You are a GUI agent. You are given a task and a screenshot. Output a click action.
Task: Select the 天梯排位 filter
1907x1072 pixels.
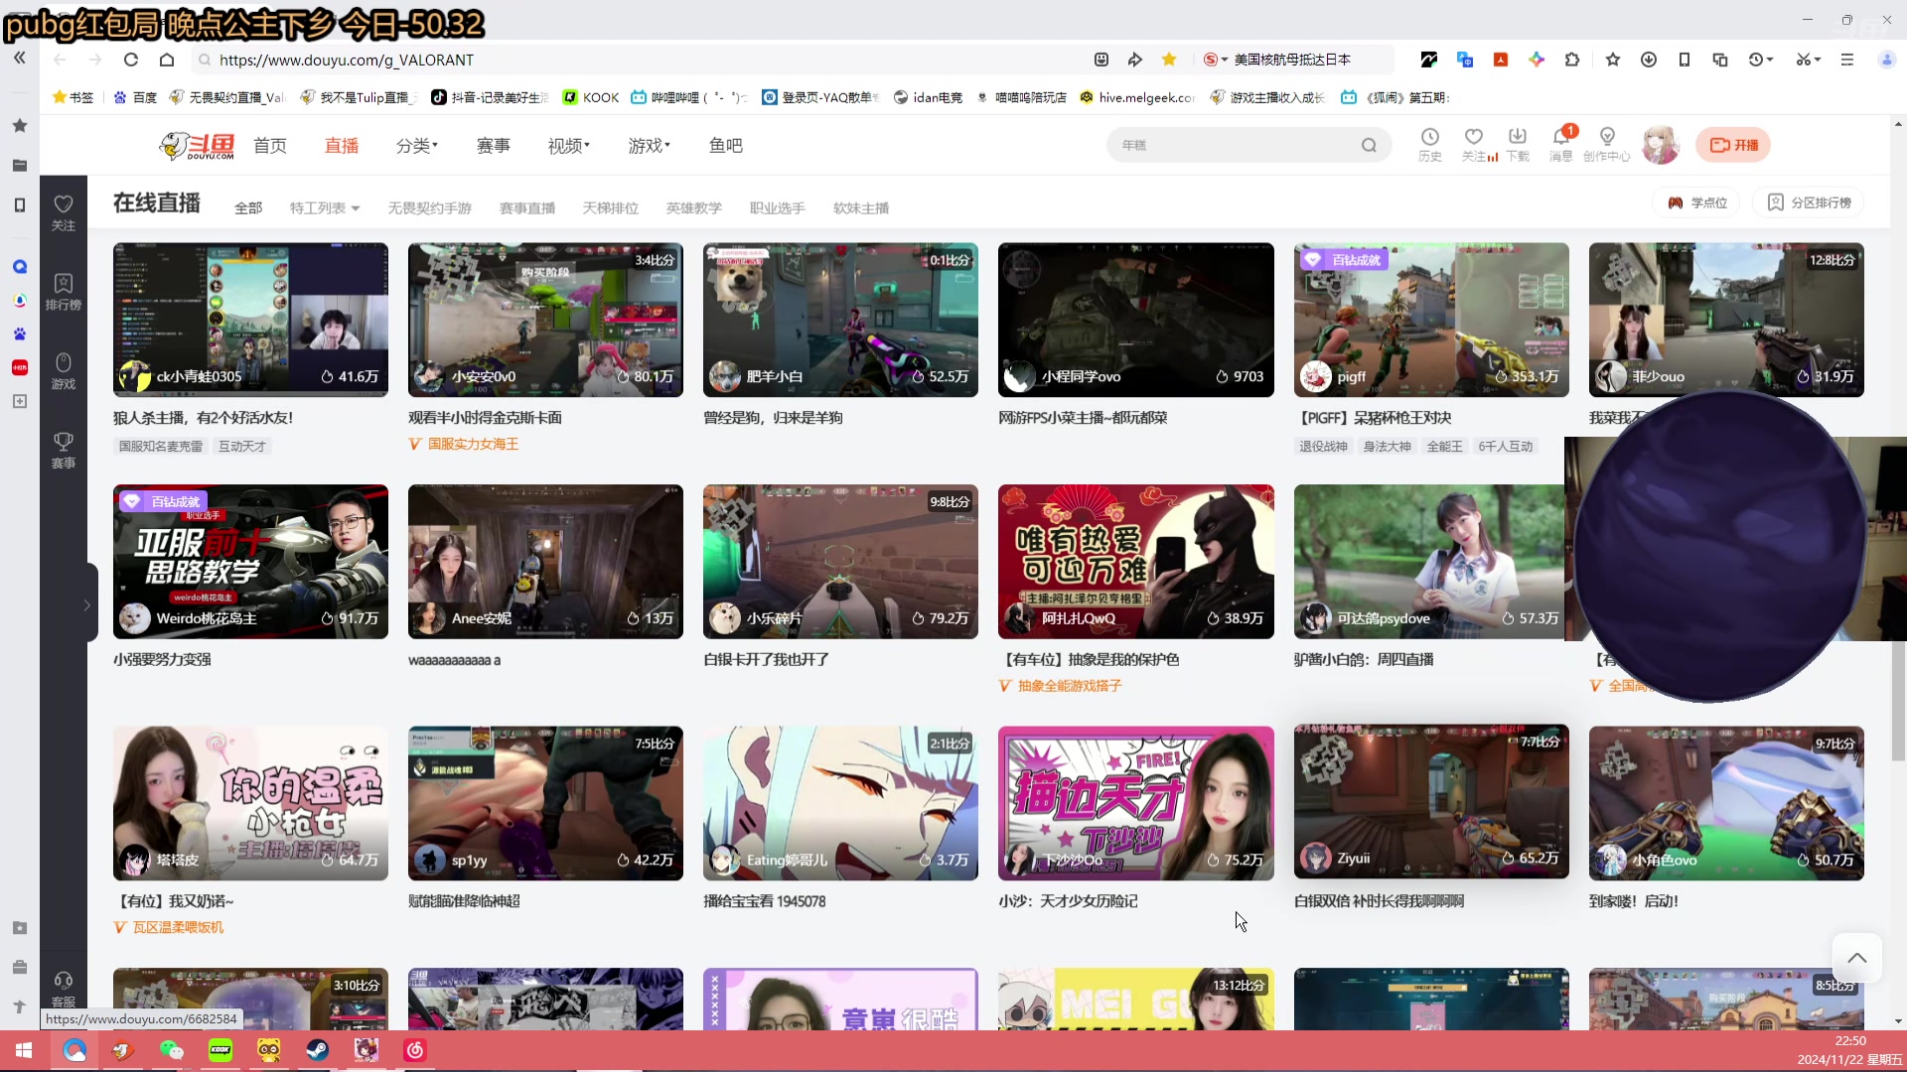(611, 208)
